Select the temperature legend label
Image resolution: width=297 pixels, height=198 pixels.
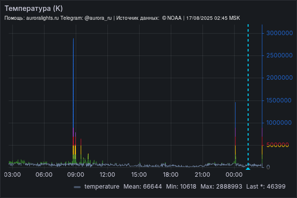(102, 187)
